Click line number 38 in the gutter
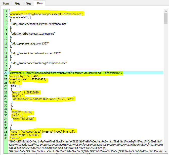Viewport: 169px width, 155px height. pos(6,132)
